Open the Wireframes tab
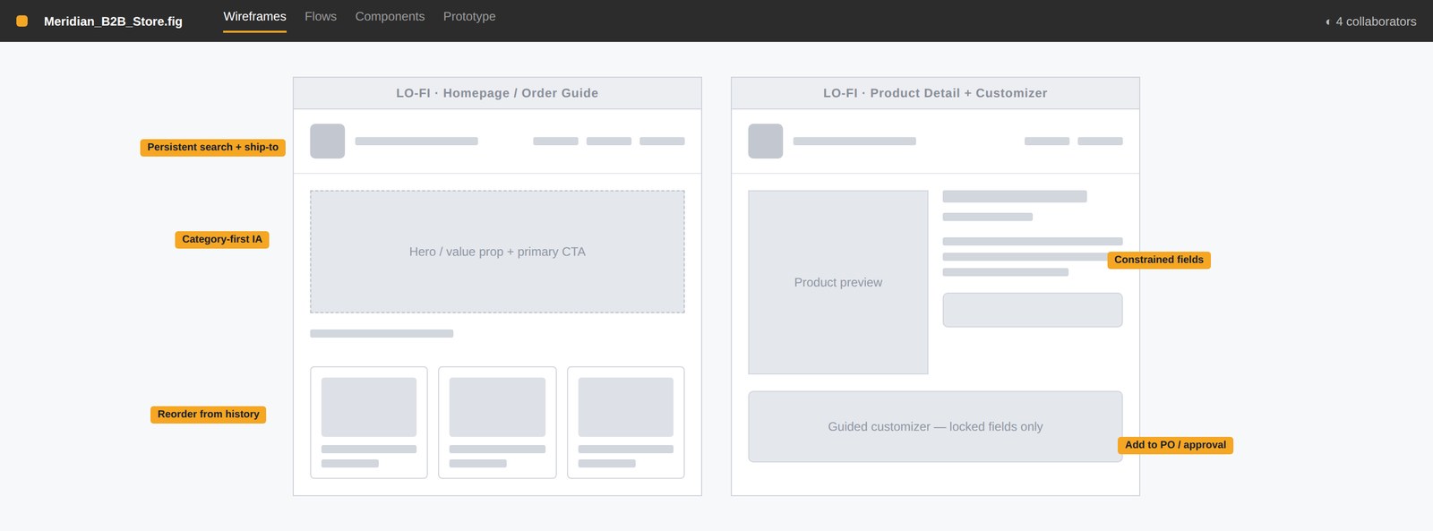Viewport: 1433px width, 531px height. tap(254, 16)
